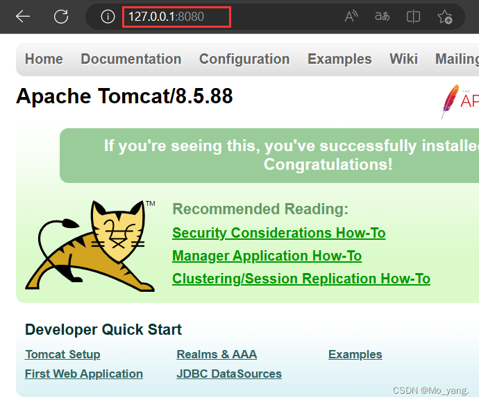This screenshot has height=402, width=479.
Task: Open the Read Aloud icon
Action: point(351,17)
